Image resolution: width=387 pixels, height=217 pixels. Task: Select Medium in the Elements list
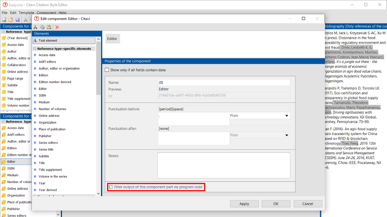tap(44, 102)
